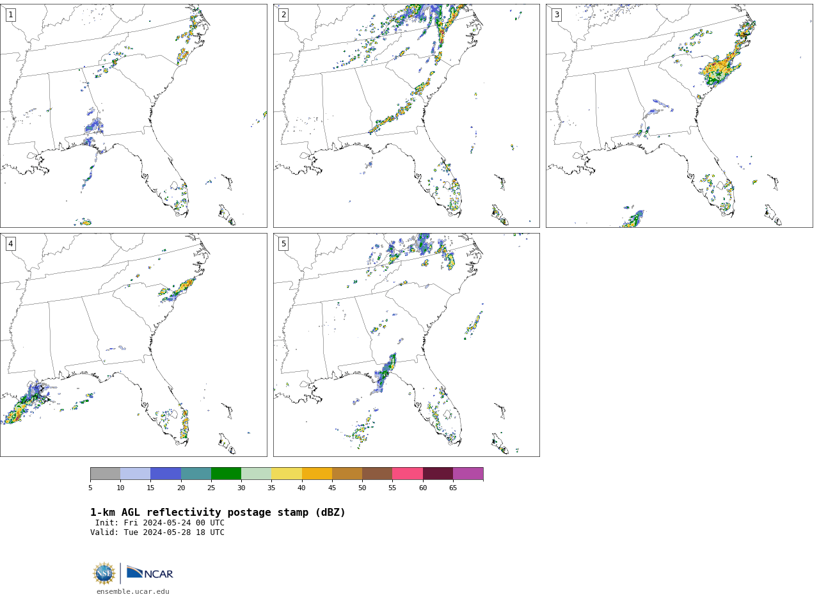This screenshot has height=599, width=819.
Task: Click the colorbar tick label 5
Action: click(90, 488)
